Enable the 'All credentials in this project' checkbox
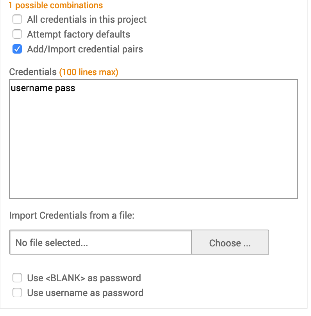The image size is (311, 316). pyautogui.click(x=17, y=19)
